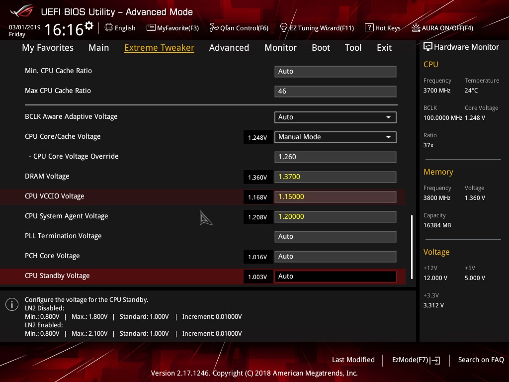
Task: Go to the Advanced tab
Action: 229,48
